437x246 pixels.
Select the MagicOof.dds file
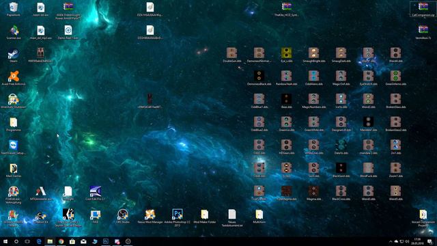[341, 78]
